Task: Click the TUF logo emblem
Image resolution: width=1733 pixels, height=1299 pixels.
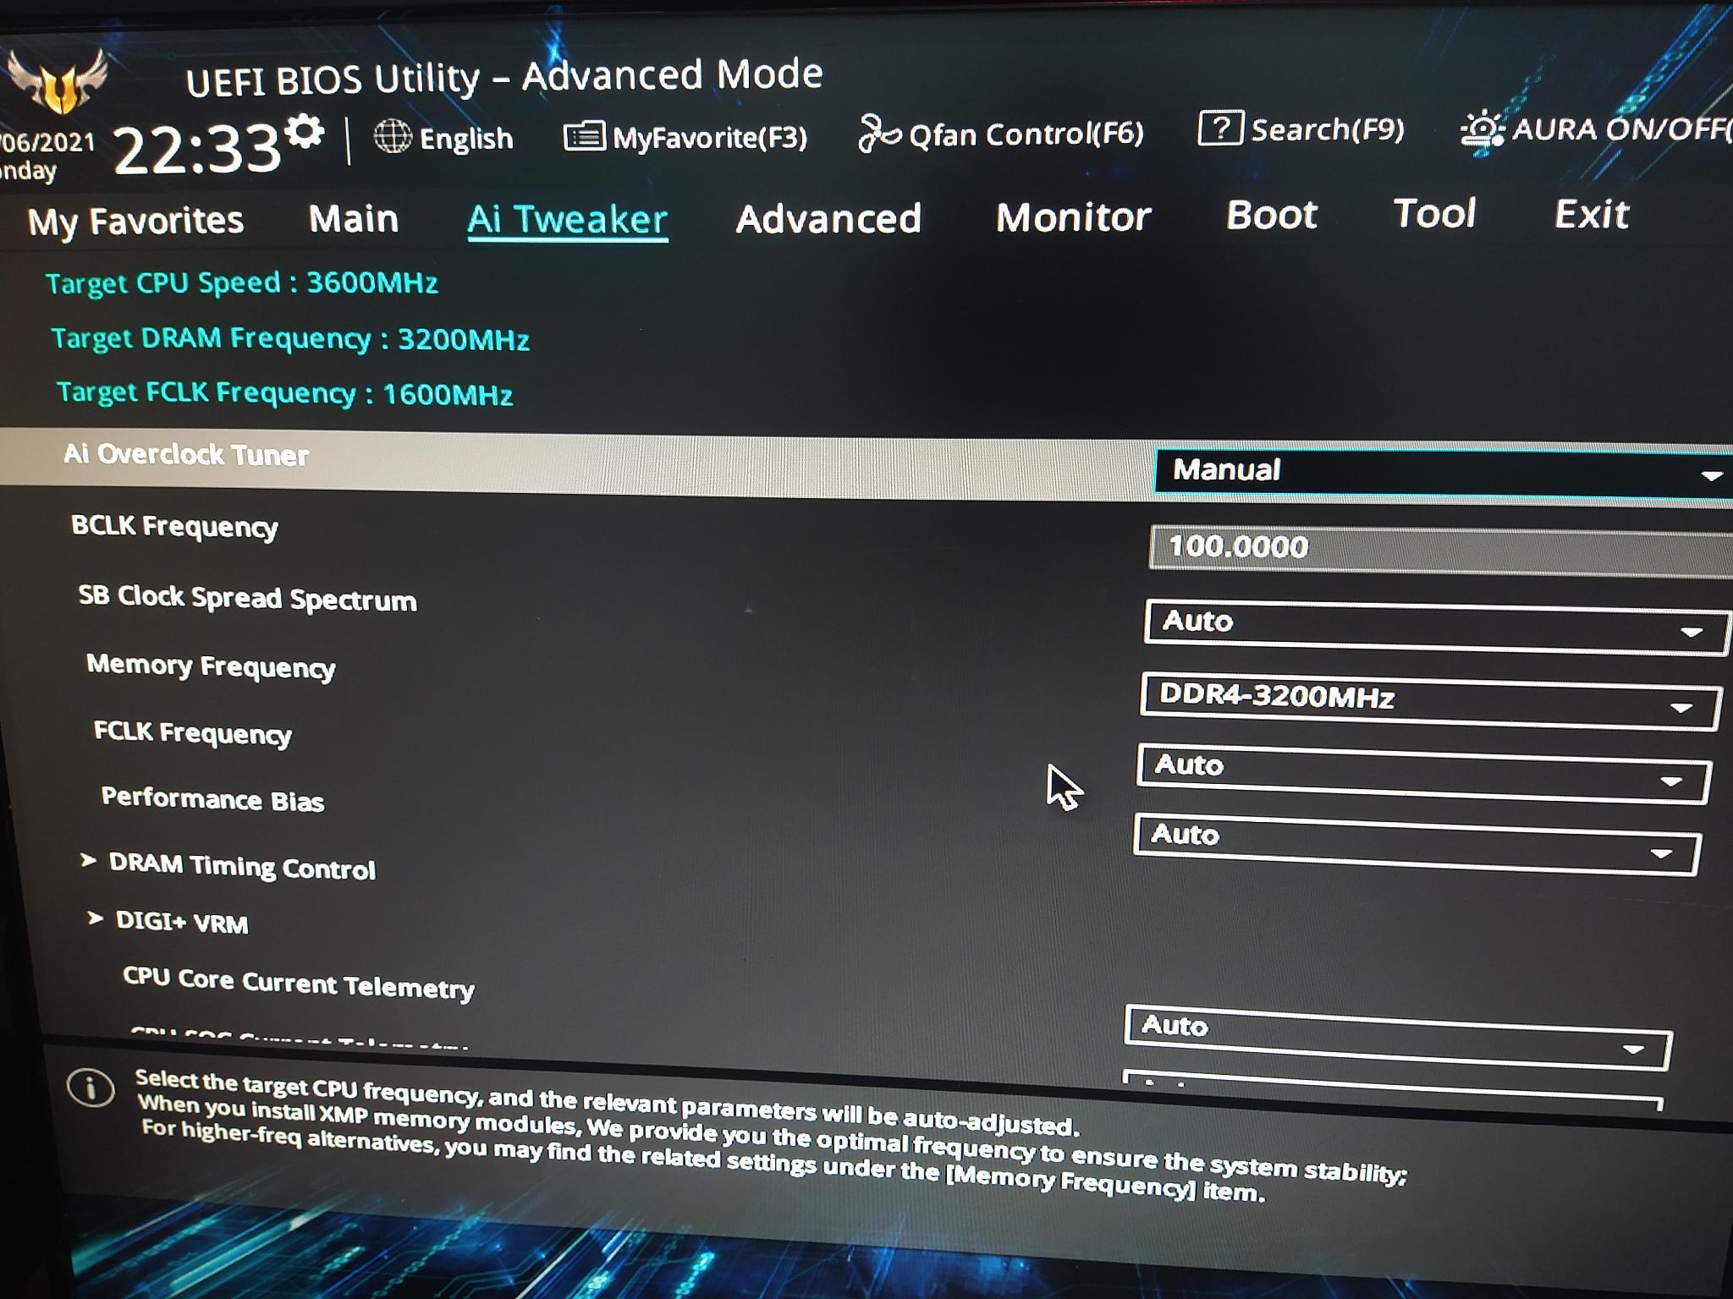Action: click(x=59, y=82)
